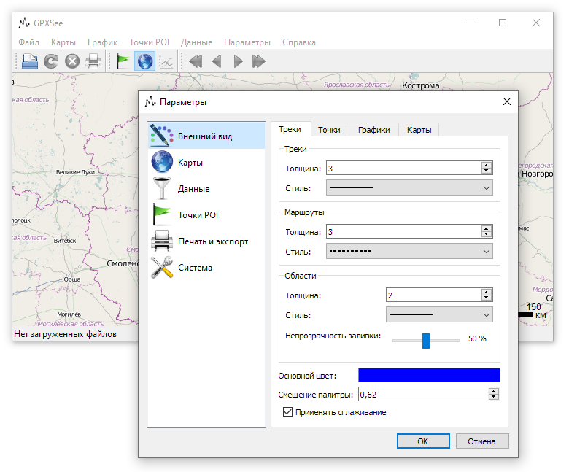Image resolution: width=569 pixels, height=472 pixels.
Task: Toggle Применять сглаживание checkbox
Action: point(287,411)
